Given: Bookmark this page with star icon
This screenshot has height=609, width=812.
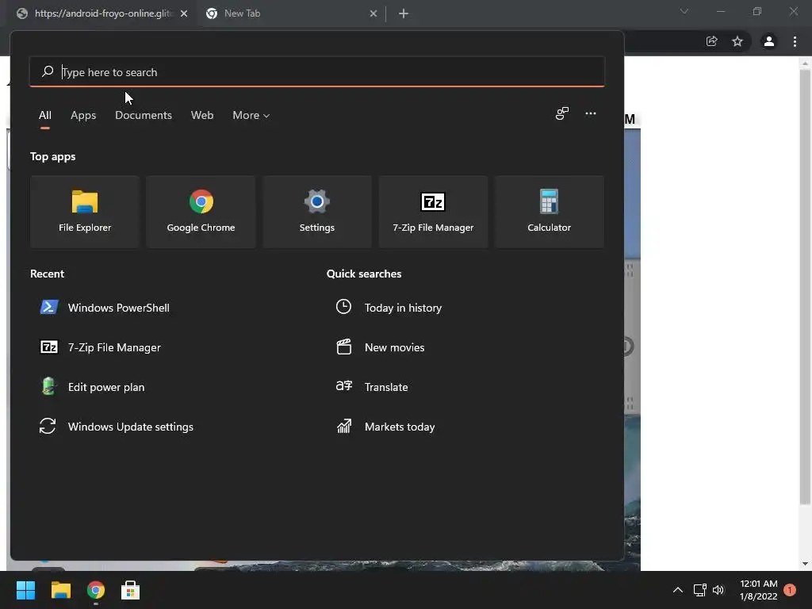Looking at the screenshot, I should coord(737,41).
